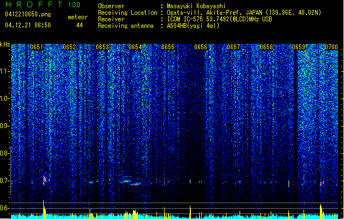
Task: Click the tallest yellow intensity spike after 0651
Action: pos(43,209)
